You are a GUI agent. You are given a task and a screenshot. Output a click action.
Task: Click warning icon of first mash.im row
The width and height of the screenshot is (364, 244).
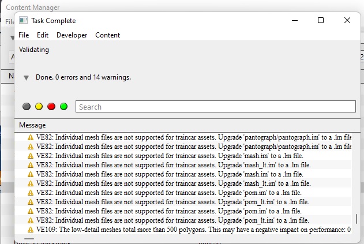tap(31, 156)
